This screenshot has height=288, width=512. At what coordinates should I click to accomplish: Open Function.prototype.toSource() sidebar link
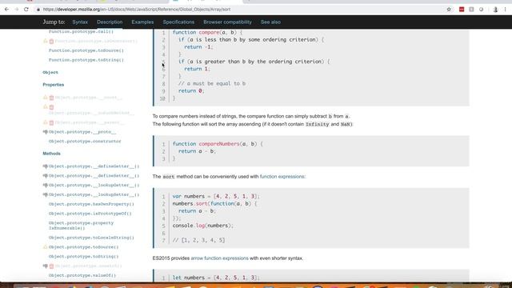[86, 50]
